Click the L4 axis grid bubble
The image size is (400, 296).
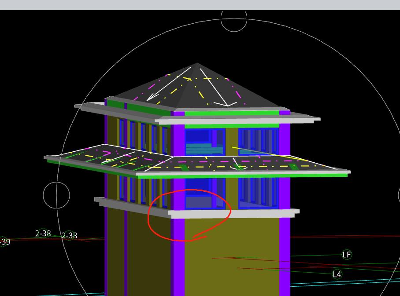[x=337, y=274]
